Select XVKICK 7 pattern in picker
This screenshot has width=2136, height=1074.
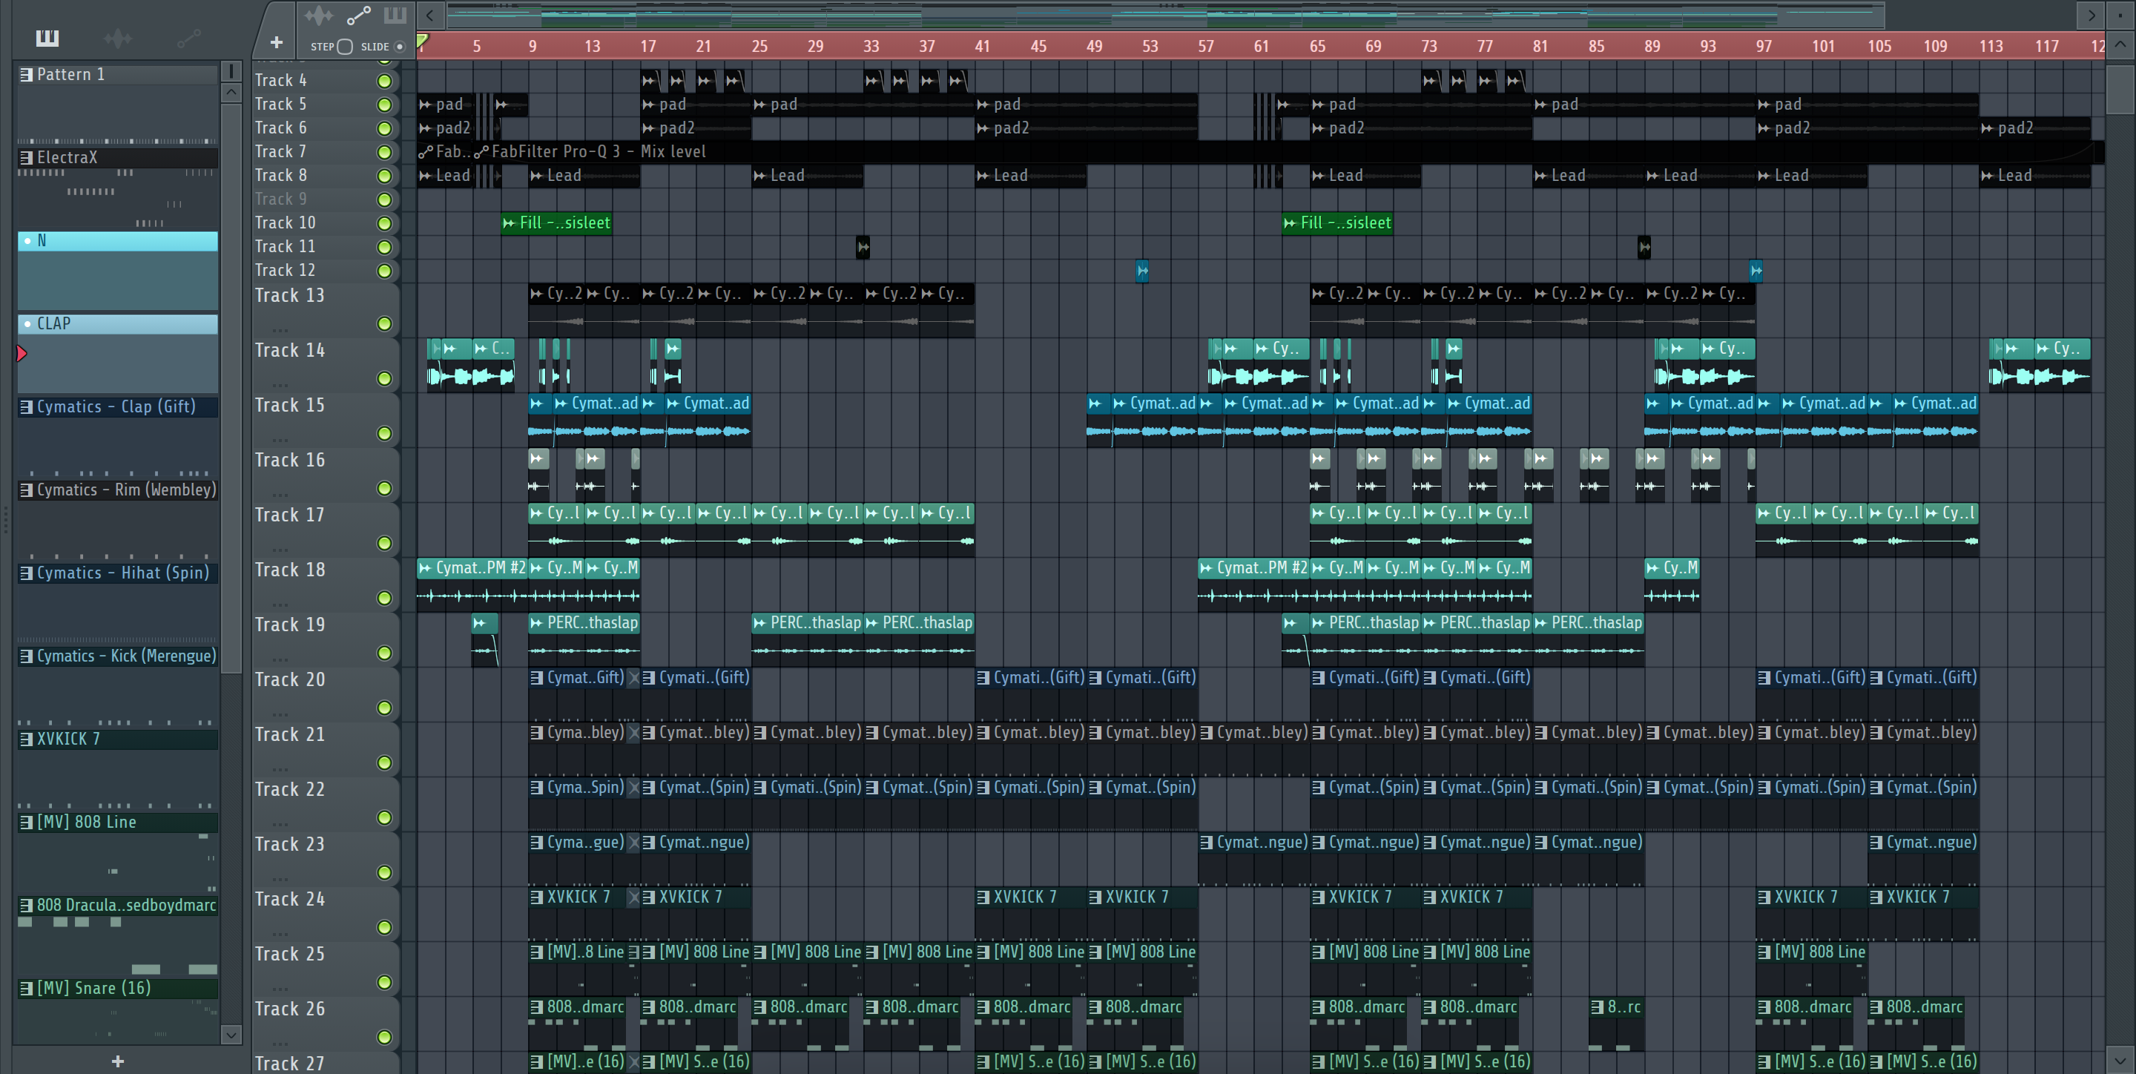click(x=118, y=739)
